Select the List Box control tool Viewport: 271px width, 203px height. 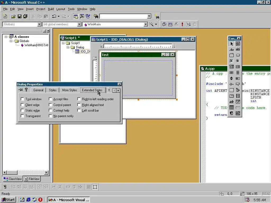238,67
